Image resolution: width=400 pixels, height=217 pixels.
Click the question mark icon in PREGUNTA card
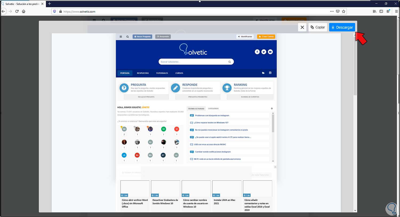pos(124,88)
